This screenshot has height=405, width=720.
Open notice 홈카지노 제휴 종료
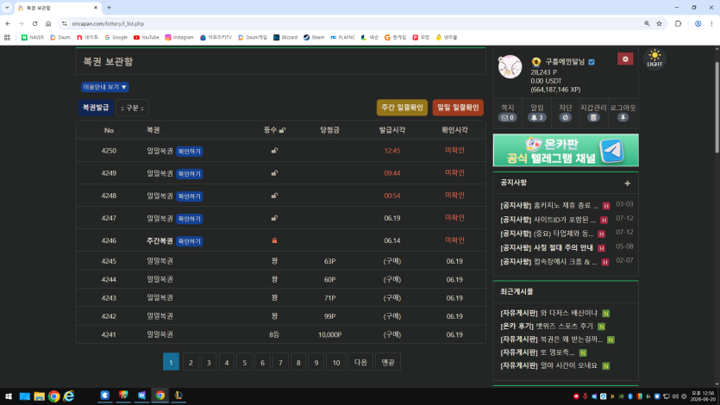549,205
